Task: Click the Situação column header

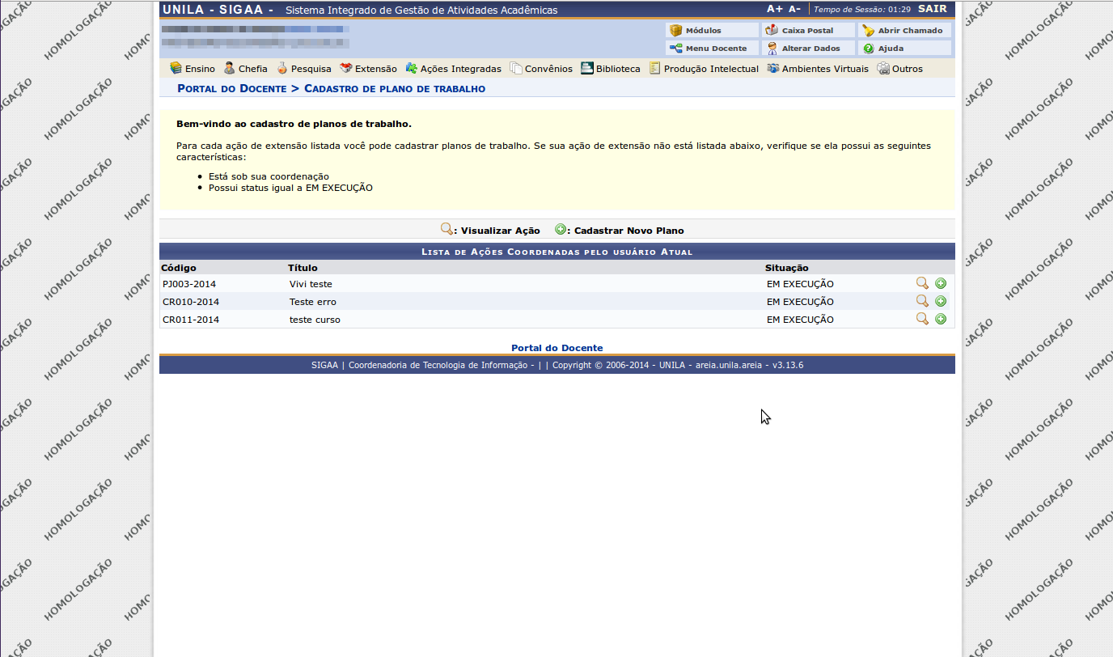Action: point(786,268)
